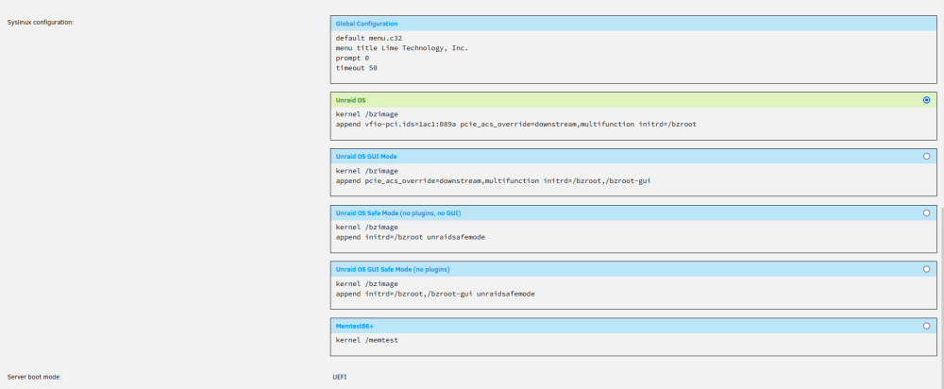Image resolution: width=944 pixels, height=389 pixels.
Task: Click the 'prompt 0' line
Action: (x=352, y=58)
